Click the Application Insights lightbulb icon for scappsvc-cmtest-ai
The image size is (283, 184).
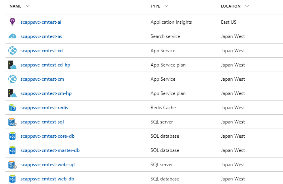pos(12,22)
